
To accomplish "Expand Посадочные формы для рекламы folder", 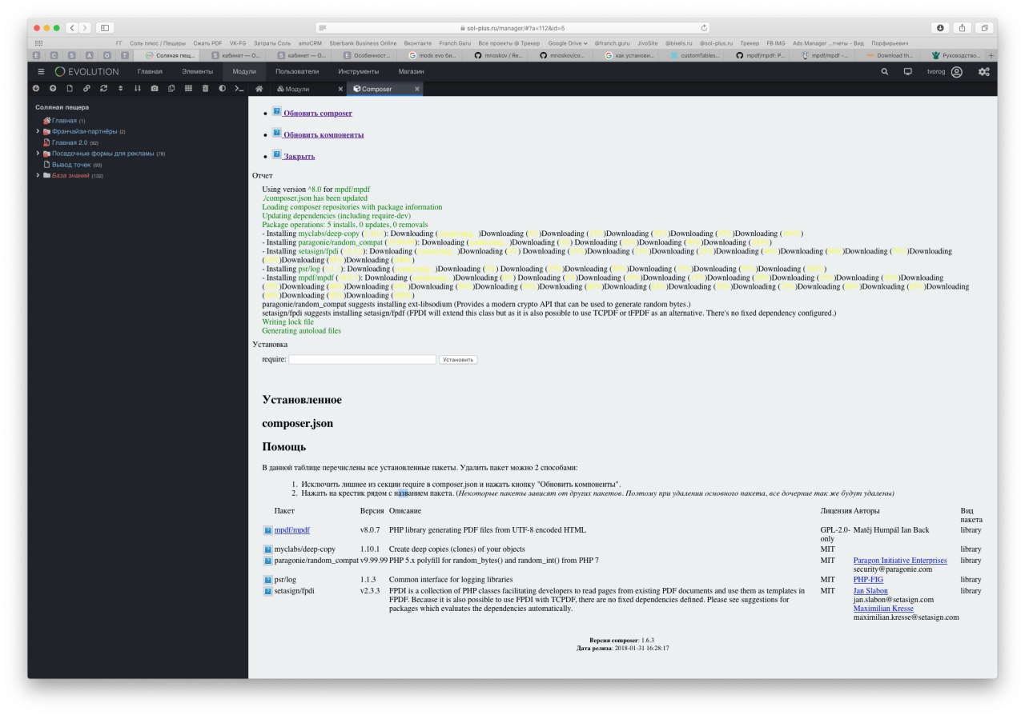I will (x=38, y=153).
